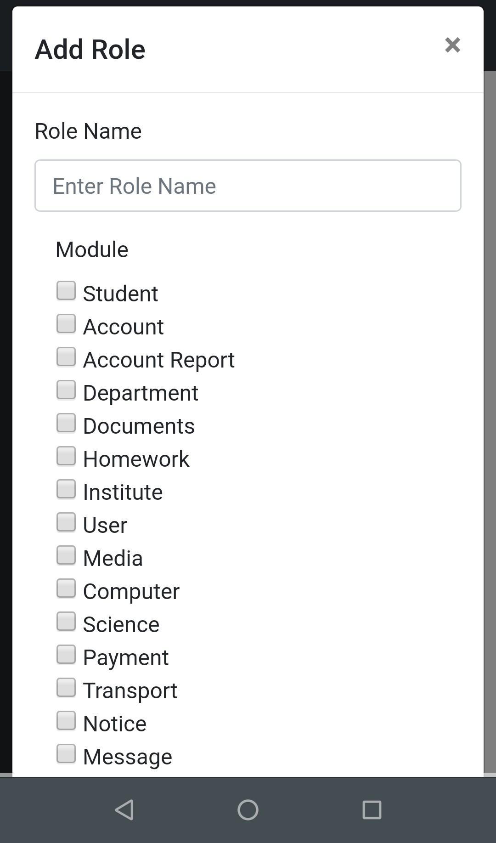This screenshot has width=496, height=843.
Task: Enable the Institute module checkbox
Action: [x=66, y=489]
